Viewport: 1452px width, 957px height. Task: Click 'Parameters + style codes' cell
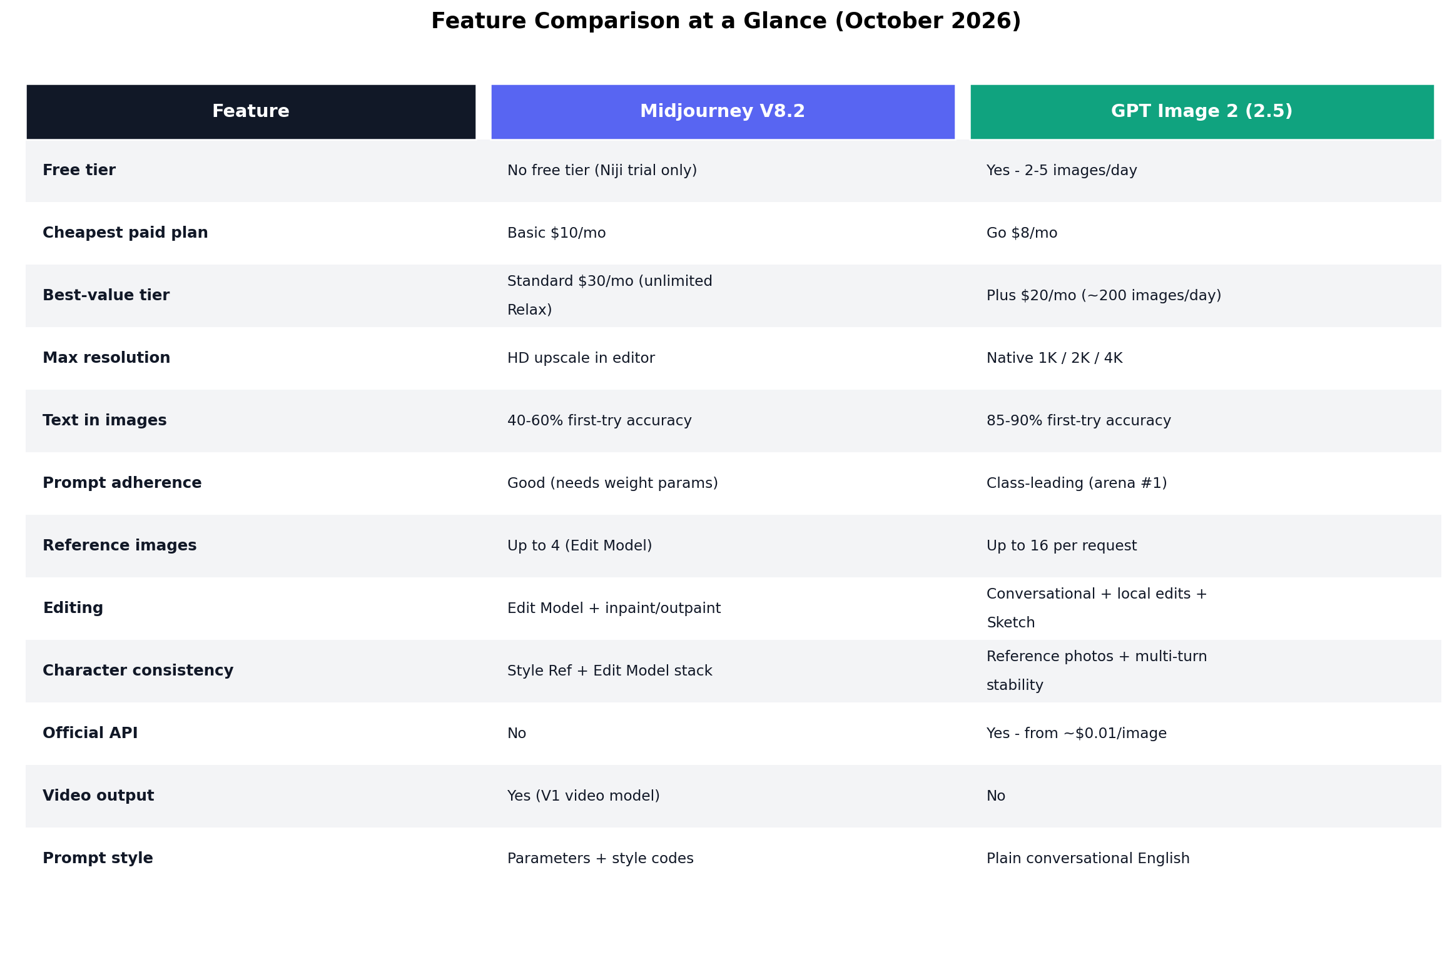[x=601, y=859]
